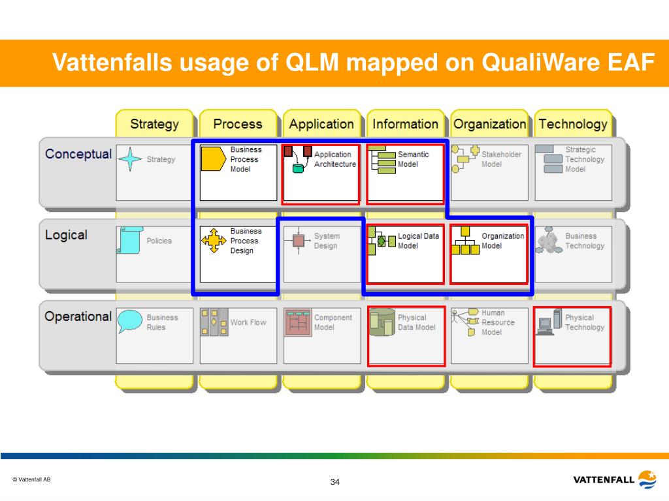
Task: Click the "Physical Technology" text
Action: pyautogui.click(x=585, y=322)
